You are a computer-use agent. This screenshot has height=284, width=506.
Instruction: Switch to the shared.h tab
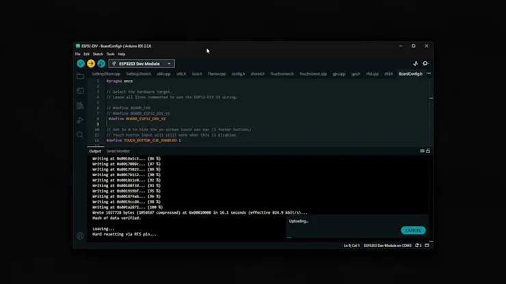pyautogui.click(x=258, y=74)
